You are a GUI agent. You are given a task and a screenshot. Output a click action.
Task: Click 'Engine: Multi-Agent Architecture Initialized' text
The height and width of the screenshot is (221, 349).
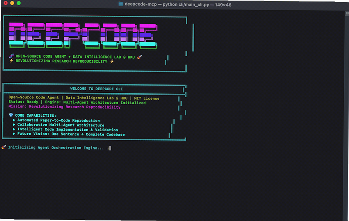coord(95,102)
